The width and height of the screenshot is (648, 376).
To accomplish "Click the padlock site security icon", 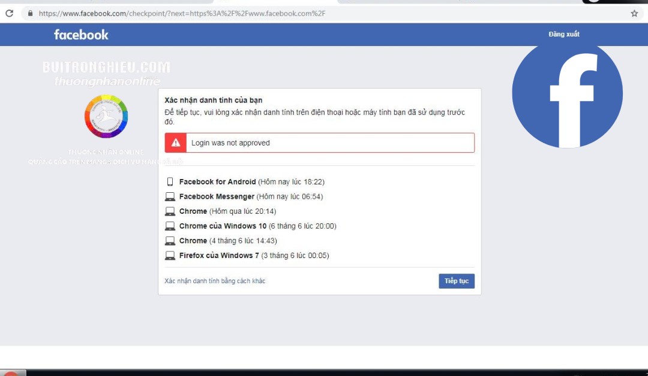I will 30,13.
